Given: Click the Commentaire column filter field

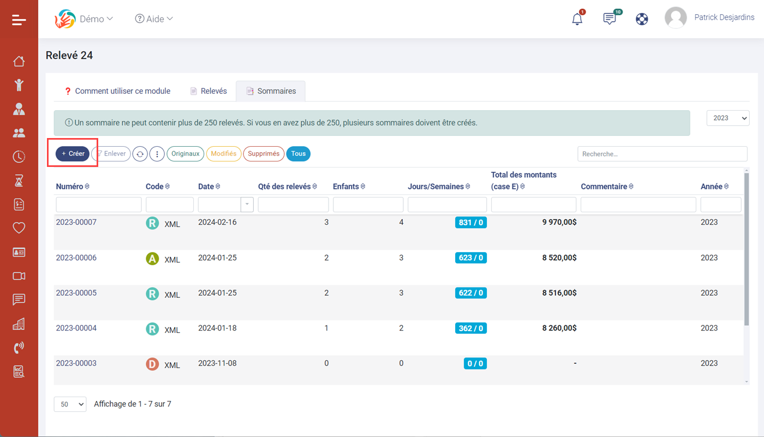Looking at the screenshot, I should click(x=638, y=205).
